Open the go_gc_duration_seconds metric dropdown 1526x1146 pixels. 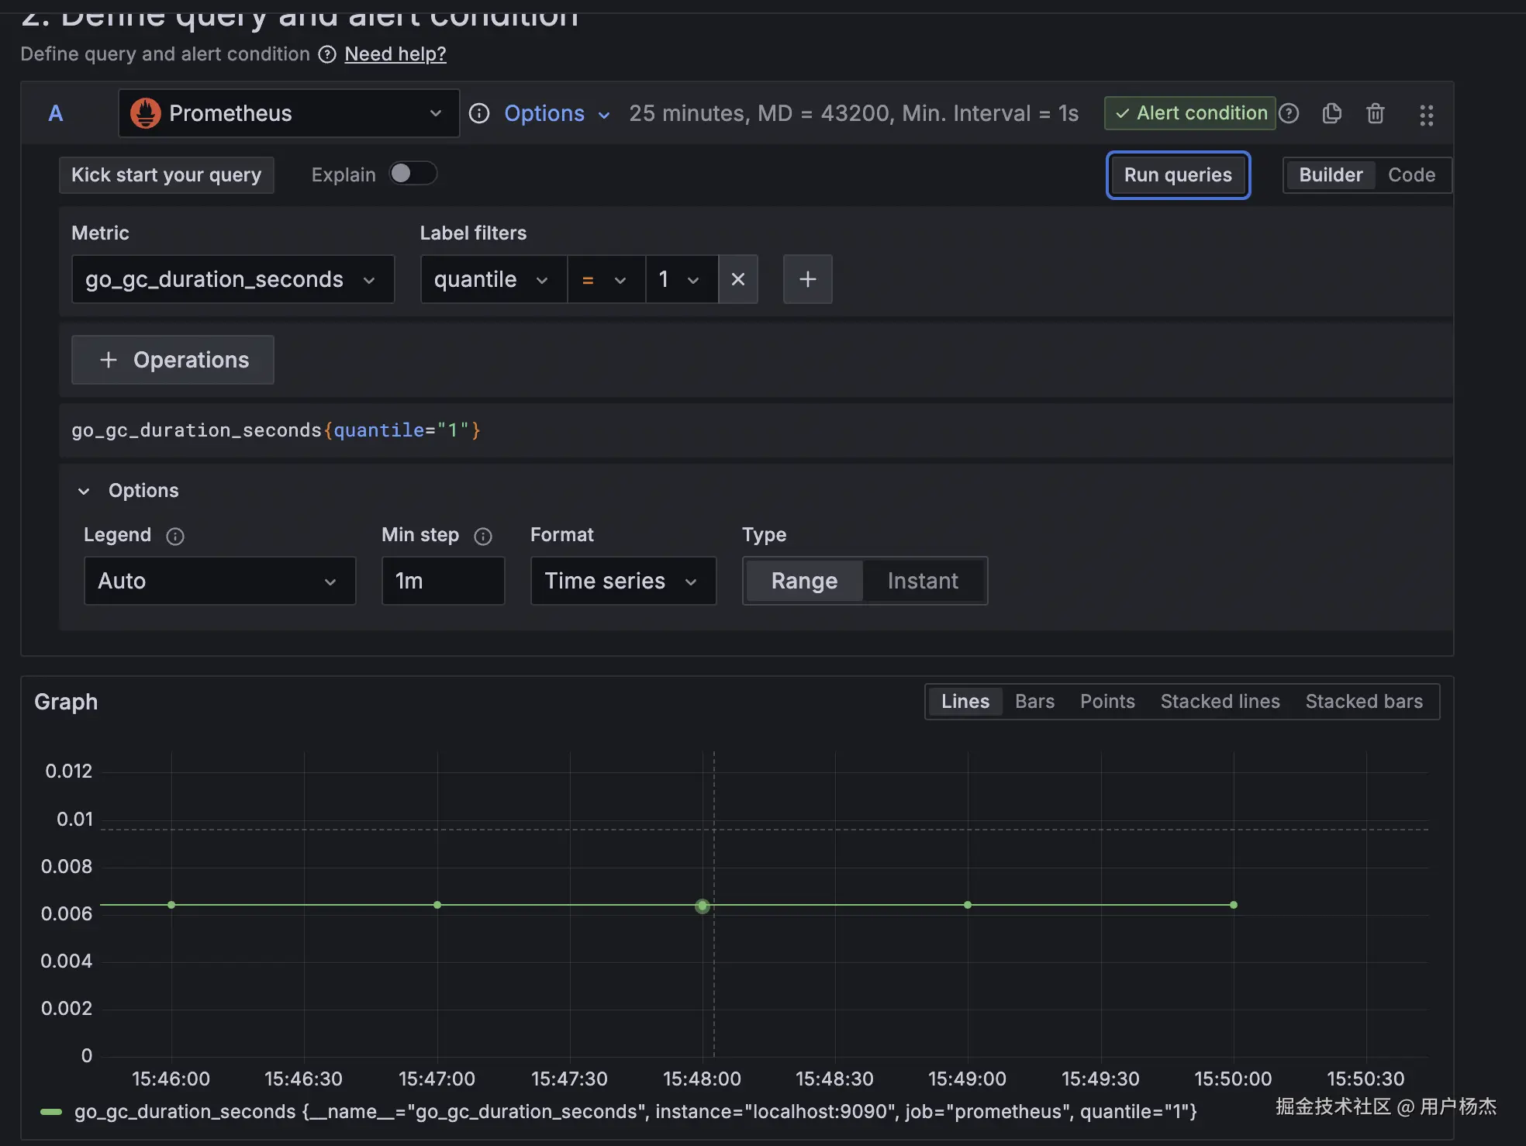[x=233, y=279]
